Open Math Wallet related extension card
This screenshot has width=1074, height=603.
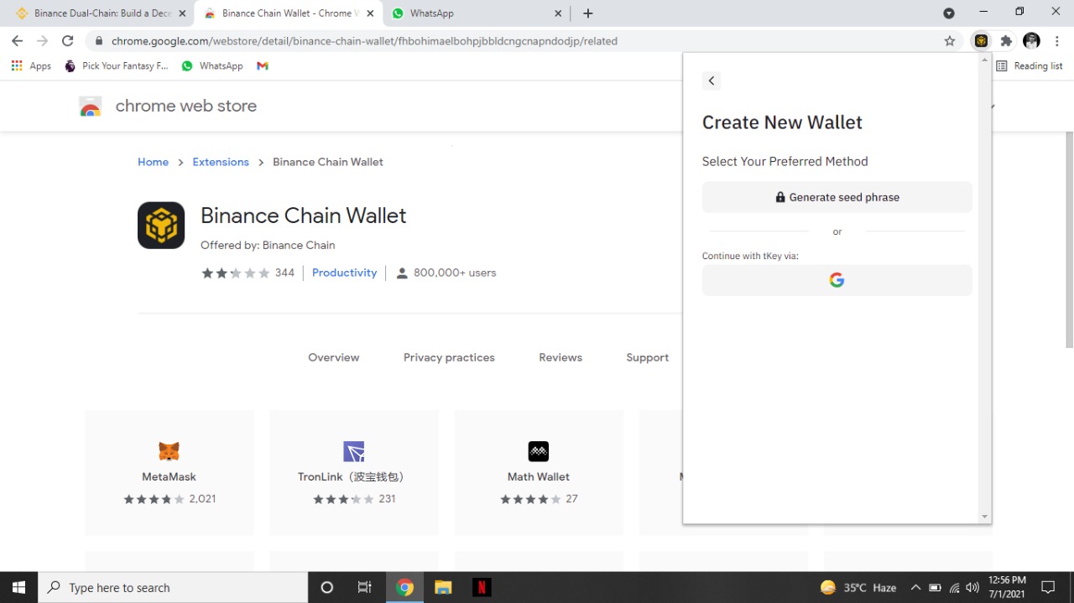click(539, 472)
